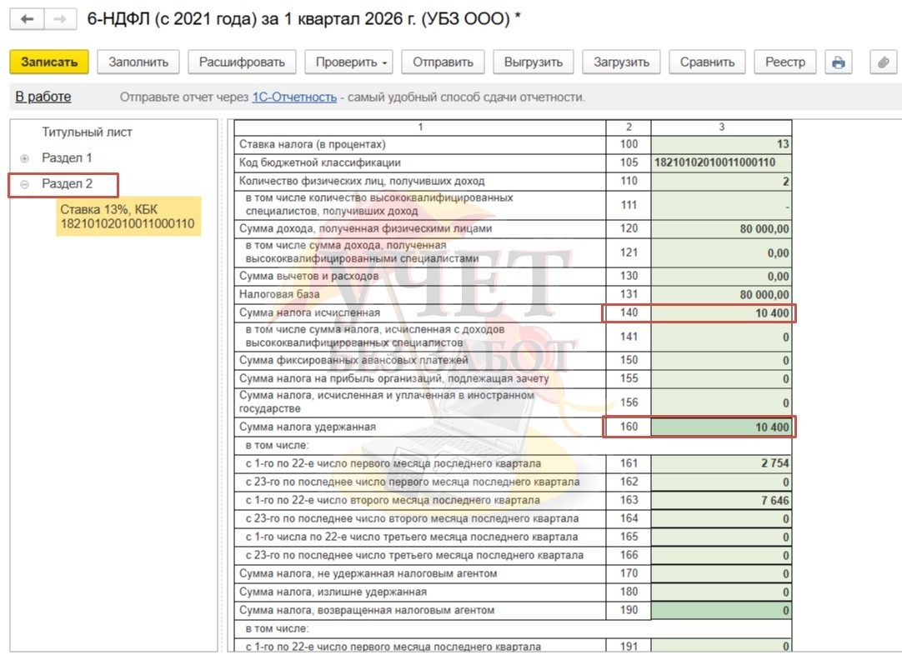The width and height of the screenshot is (902, 660).
Task: Open the Реестр button
Action: (784, 62)
